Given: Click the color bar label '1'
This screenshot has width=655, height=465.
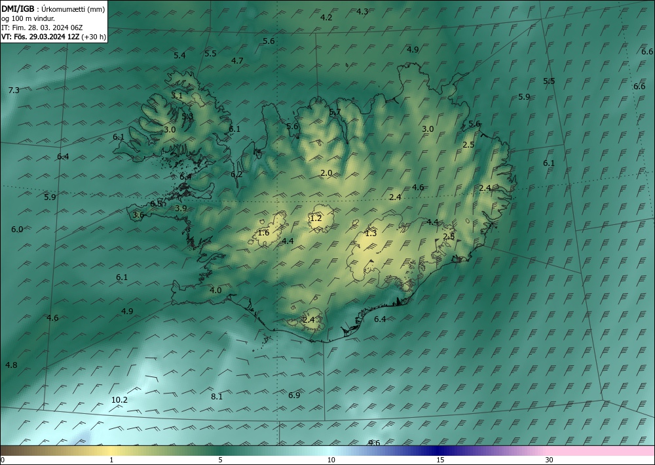Looking at the screenshot, I should click(111, 460).
